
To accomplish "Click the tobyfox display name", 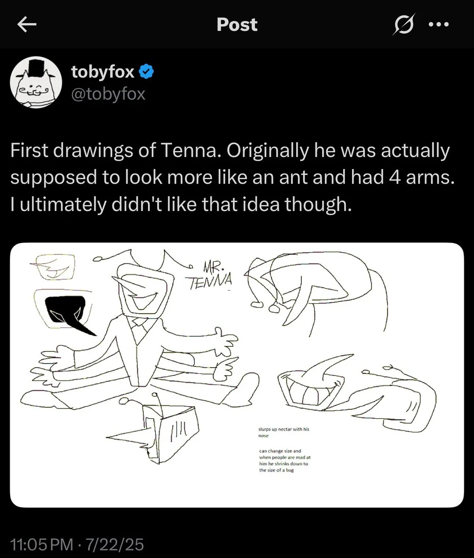I will (103, 71).
